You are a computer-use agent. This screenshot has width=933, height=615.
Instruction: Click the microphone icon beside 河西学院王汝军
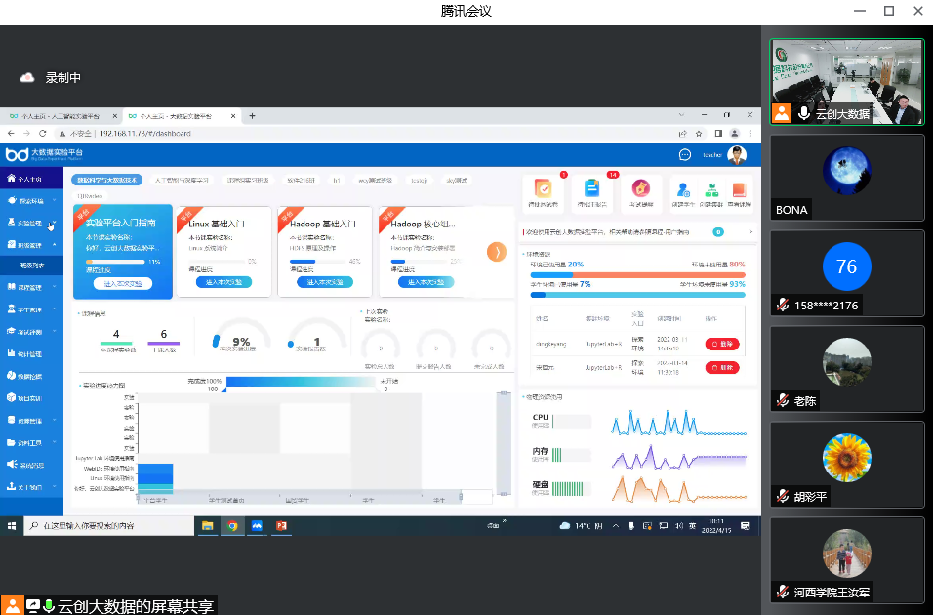pos(782,592)
